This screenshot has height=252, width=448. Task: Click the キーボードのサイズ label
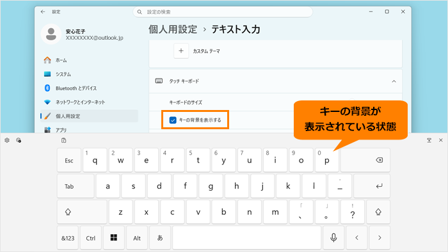tap(186, 102)
